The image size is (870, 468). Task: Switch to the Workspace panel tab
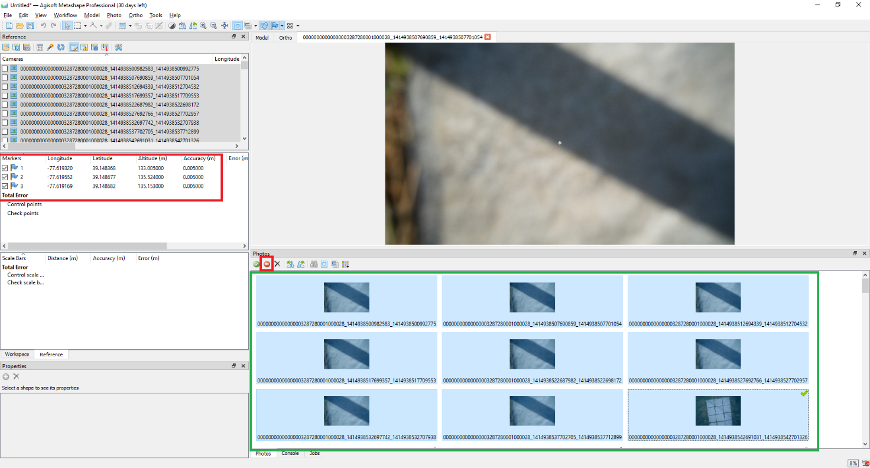click(17, 354)
